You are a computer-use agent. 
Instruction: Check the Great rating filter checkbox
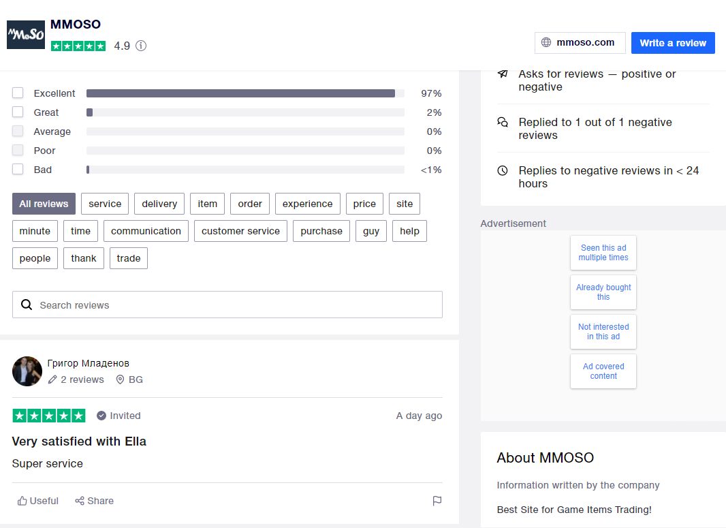pos(18,112)
